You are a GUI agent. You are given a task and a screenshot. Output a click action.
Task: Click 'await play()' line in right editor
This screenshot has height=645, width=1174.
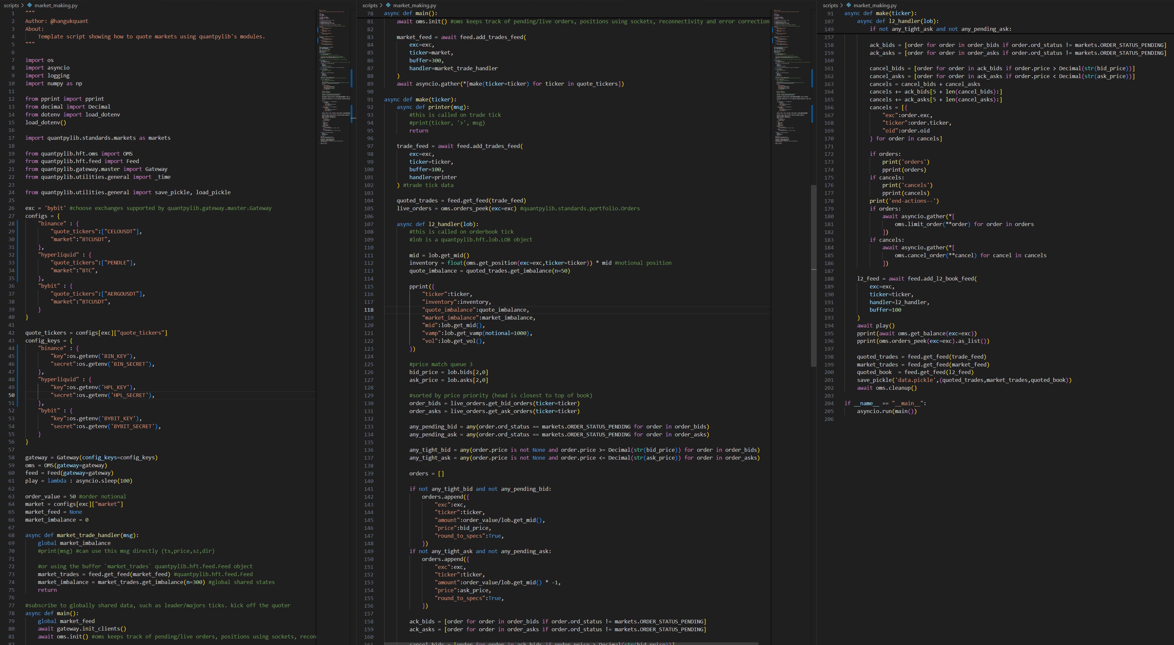pyautogui.click(x=876, y=325)
